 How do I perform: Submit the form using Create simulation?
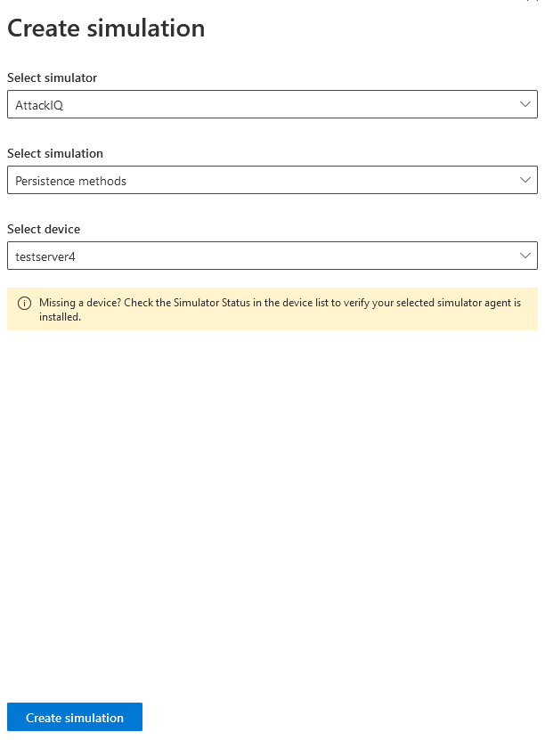(x=75, y=717)
